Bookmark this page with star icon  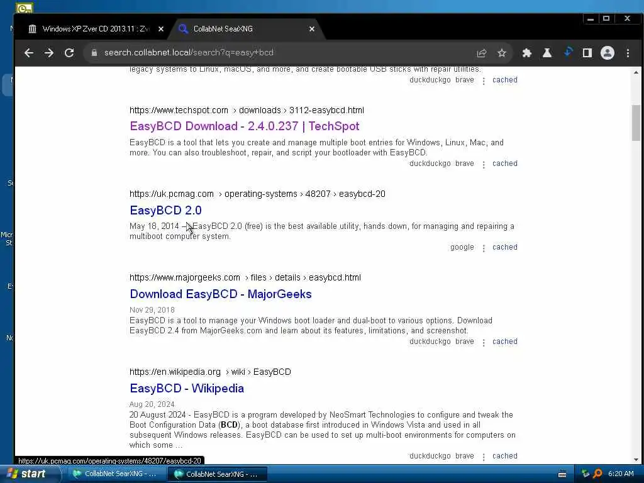502,53
